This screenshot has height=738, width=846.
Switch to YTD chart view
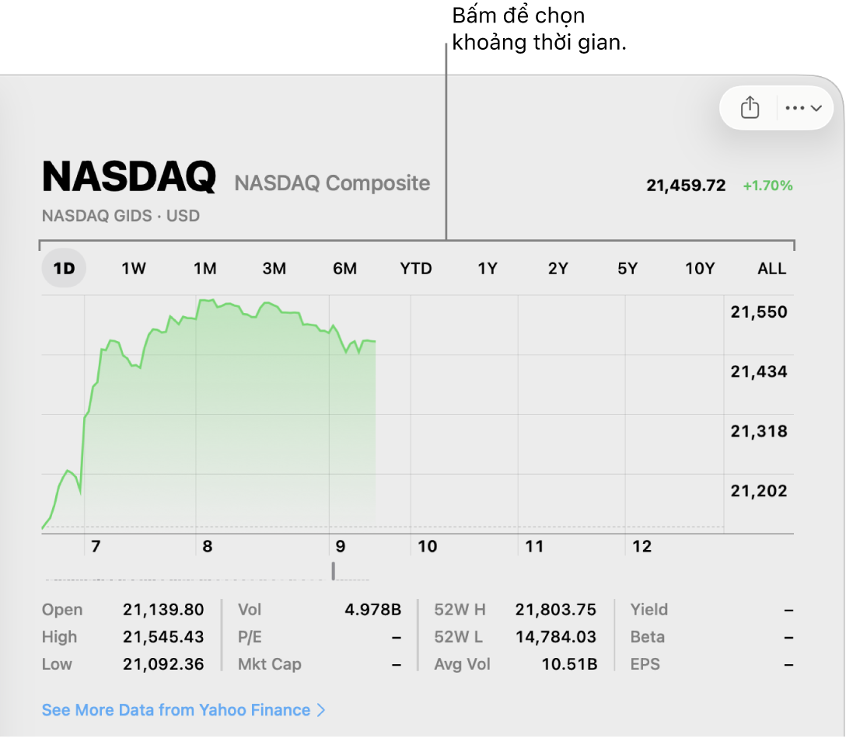(416, 269)
